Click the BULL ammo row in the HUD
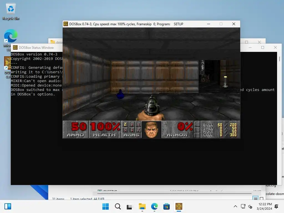Viewport: 284px width, 213px height. [x=220, y=125]
